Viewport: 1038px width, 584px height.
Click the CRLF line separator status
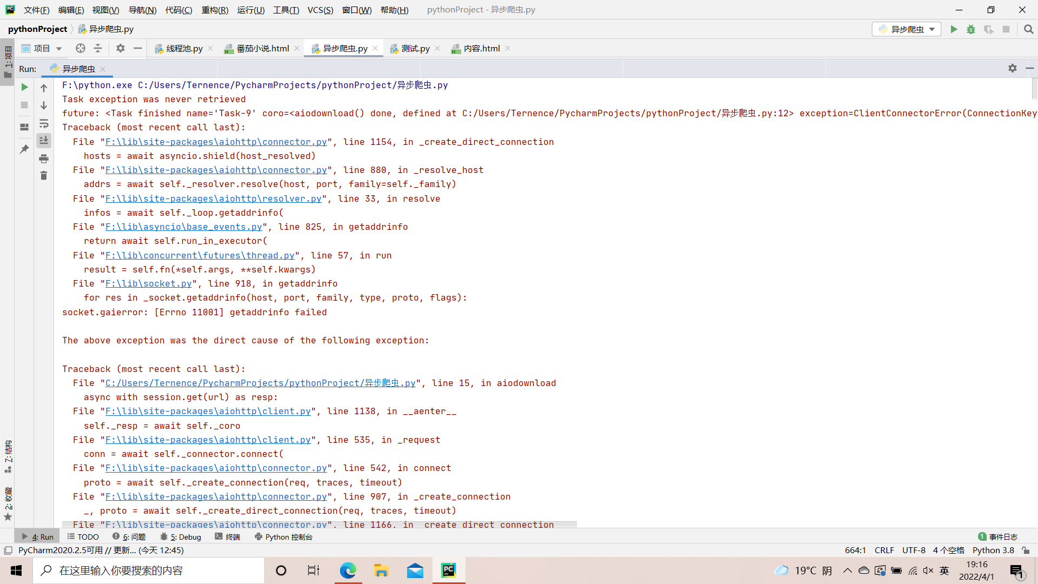pyautogui.click(x=884, y=550)
